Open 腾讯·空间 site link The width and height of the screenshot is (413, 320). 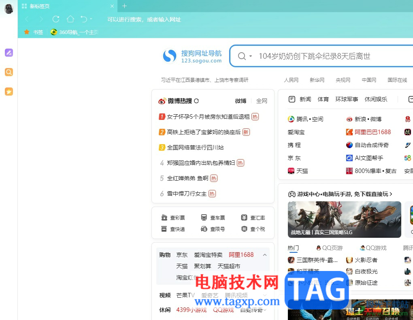[306, 119]
